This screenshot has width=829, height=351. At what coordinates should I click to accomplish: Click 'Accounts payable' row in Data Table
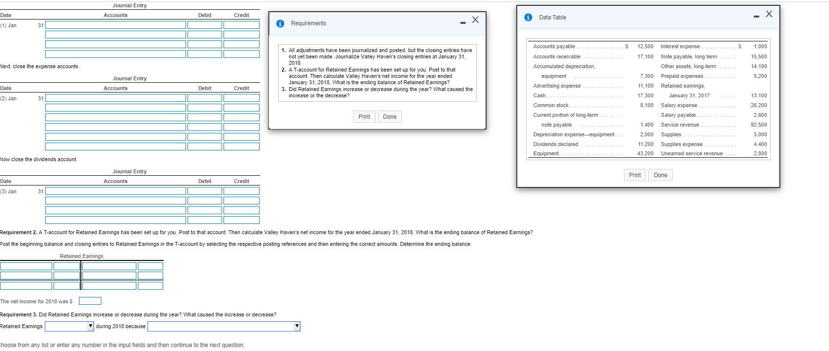tap(593, 46)
